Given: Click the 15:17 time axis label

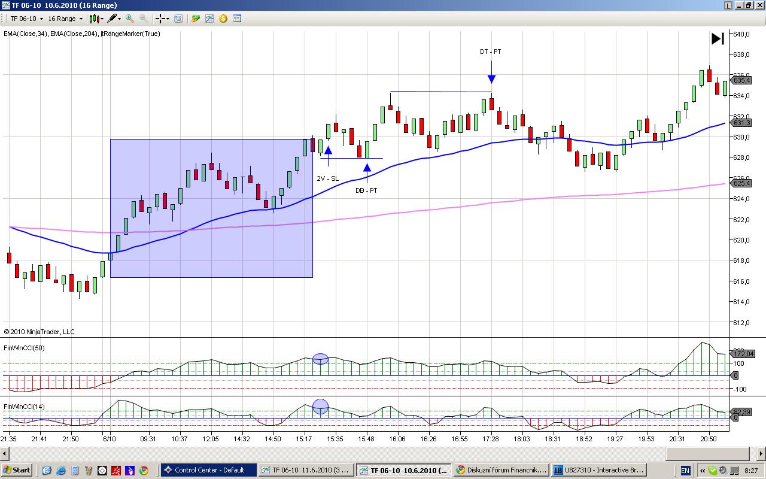Looking at the screenshot, I should (304, 439).
